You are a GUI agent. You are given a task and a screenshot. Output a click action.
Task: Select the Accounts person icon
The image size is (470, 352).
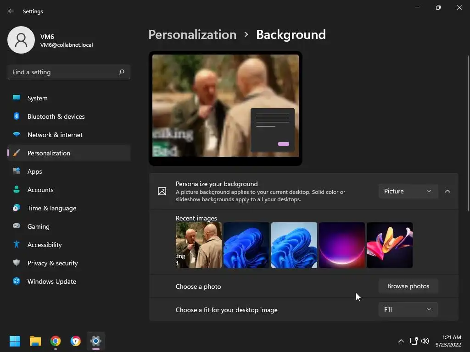[x=17, y=189]
